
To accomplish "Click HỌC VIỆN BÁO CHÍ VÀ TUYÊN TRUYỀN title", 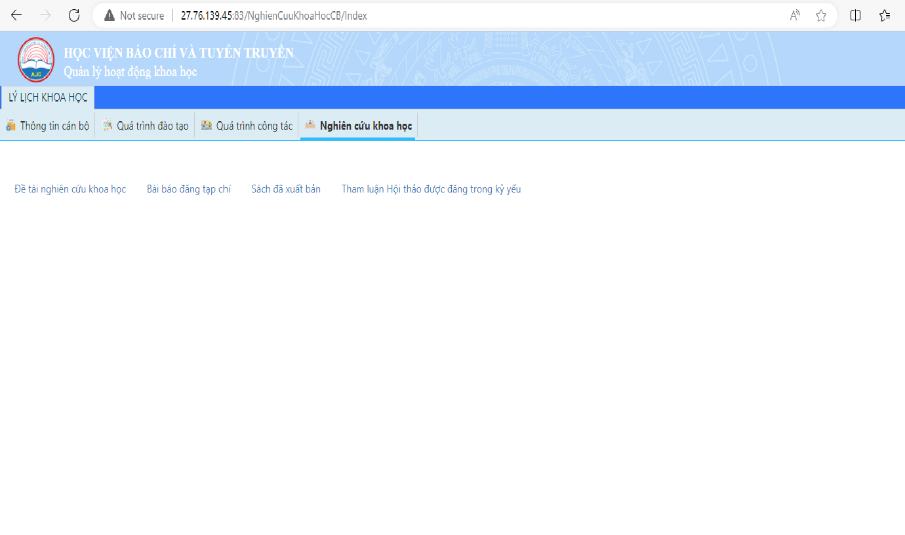I will pyautogui.click(x=178, y=53).
